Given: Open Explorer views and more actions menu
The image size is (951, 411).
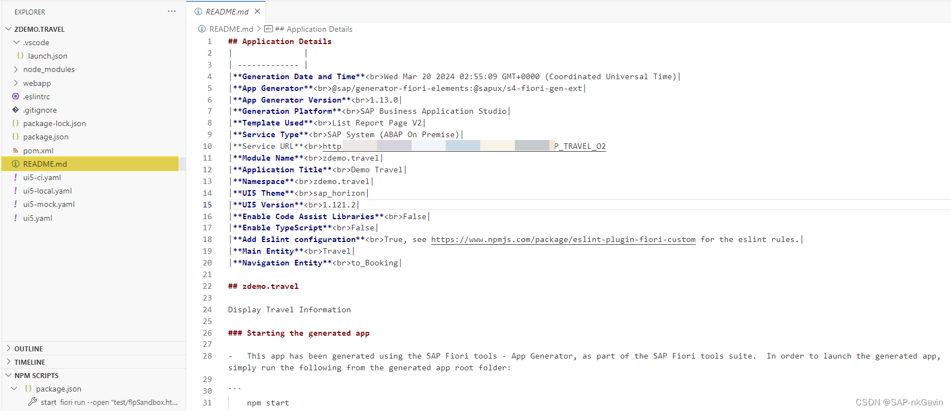Looking at the screenshot, I should point(172,11).
